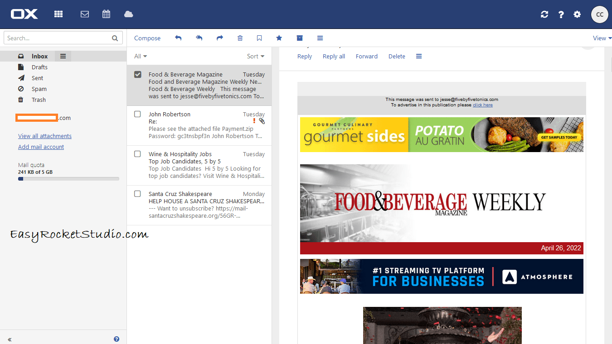The image size is (612, 344).
Task: Click high priority mark on John Robertson mail
Action: (254, 121)
